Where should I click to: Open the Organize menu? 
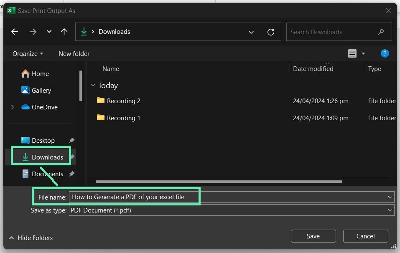click(x=28, y=54)
